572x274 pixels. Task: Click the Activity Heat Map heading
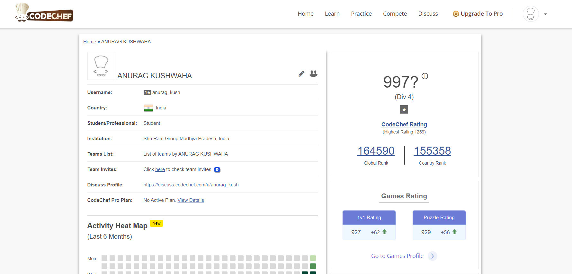(x=117, y=226)
